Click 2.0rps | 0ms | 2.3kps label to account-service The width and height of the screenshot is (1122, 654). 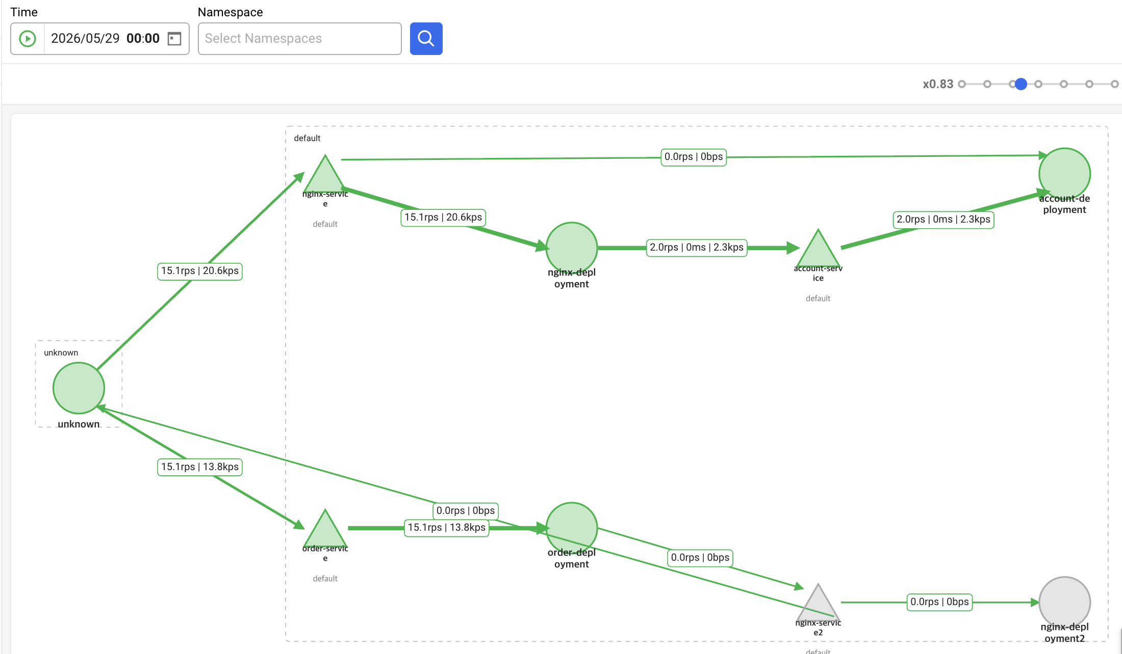[697, 248]
